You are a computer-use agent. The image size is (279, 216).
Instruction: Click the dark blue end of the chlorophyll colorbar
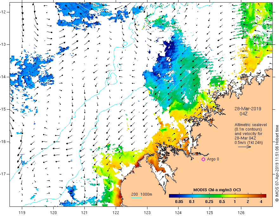[171, 196]
